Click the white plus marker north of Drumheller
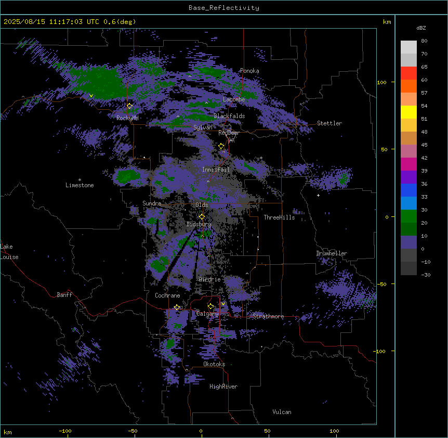Viewport: 448px width, 438px height. pyautogui.click(x=318, y=195)
